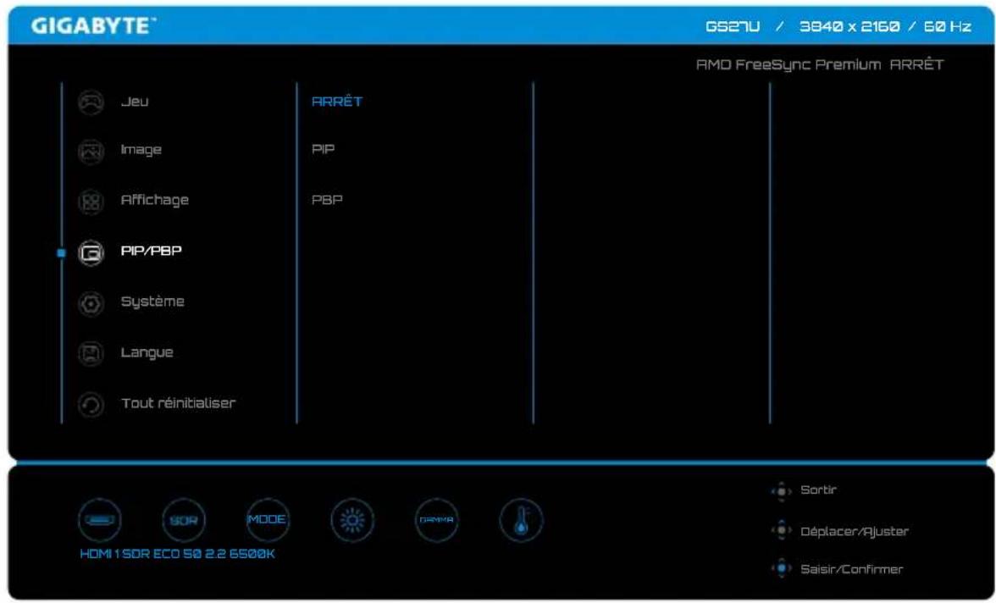Choose Tout réinitialiser

point(178,403)
